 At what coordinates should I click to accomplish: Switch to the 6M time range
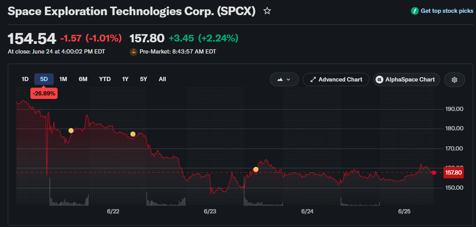tap(83, 79)
